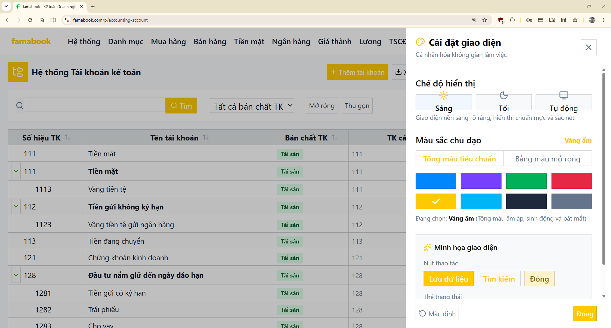This screenshot has width=611, height=328.
Task: Click the famabook logo
Action: point(31,41)
